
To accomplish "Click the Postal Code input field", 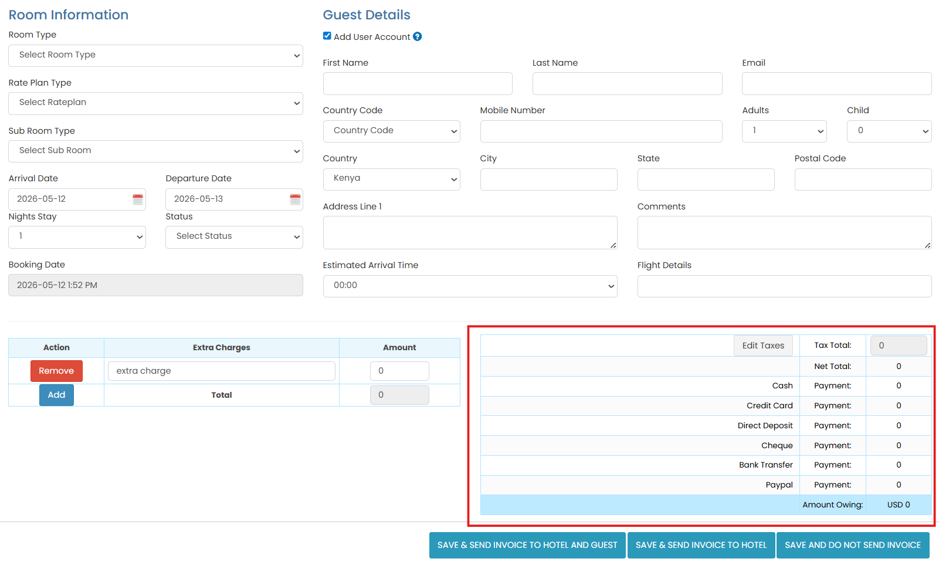I will pos(863,180).
